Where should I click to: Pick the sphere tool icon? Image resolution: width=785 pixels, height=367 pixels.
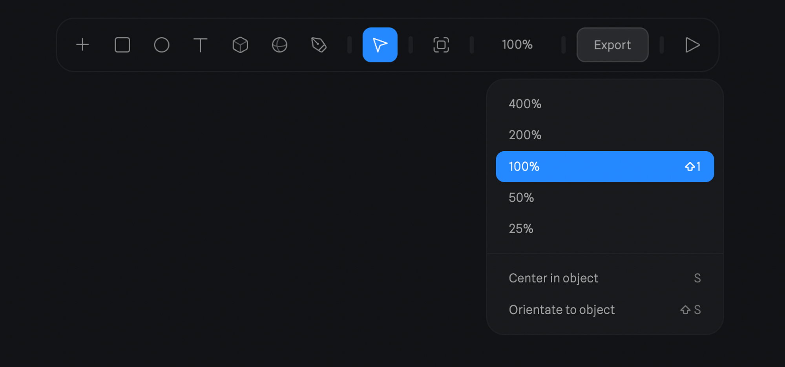coord(279,45)
